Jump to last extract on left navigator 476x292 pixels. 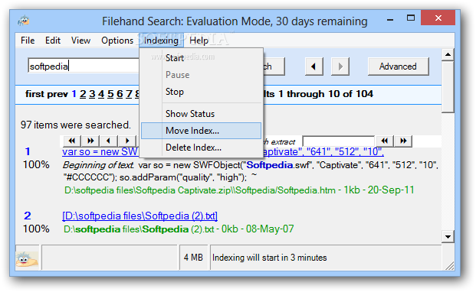click(90, 141)
